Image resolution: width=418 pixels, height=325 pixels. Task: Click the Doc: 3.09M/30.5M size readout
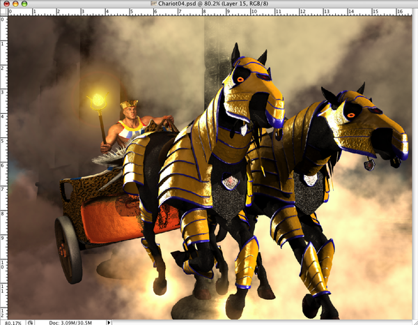70,323
